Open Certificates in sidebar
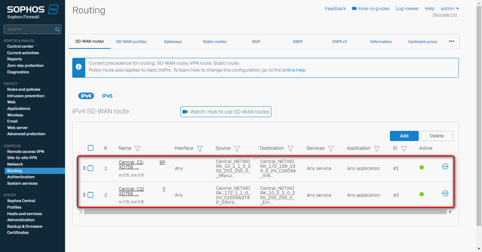482x252 pixels. coord(18,232)
